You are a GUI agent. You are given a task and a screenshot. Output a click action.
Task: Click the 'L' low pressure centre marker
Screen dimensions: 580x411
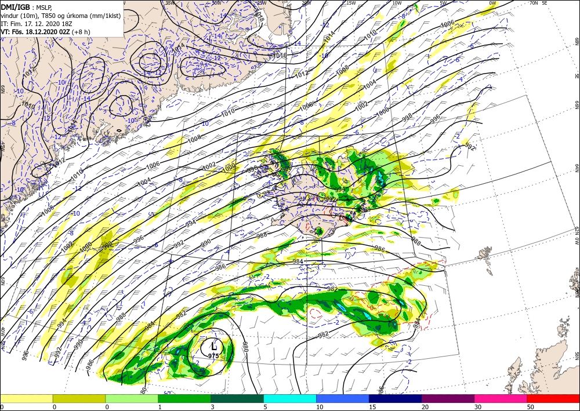click(214, 347)
